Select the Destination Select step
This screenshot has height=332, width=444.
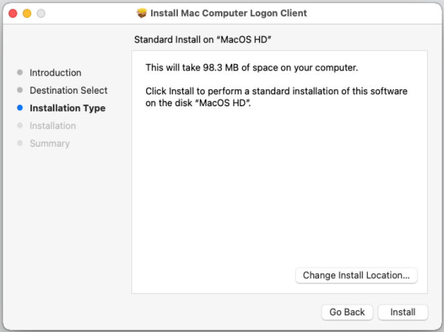(69, 90)
